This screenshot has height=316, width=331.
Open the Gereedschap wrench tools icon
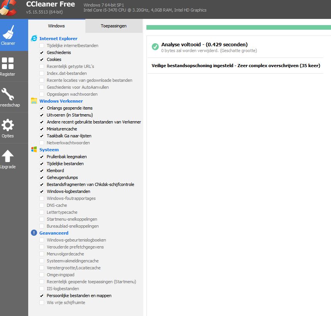coord(8,94)
